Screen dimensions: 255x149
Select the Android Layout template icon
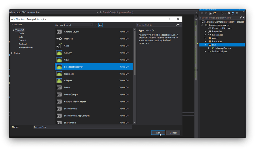[59, 32]
